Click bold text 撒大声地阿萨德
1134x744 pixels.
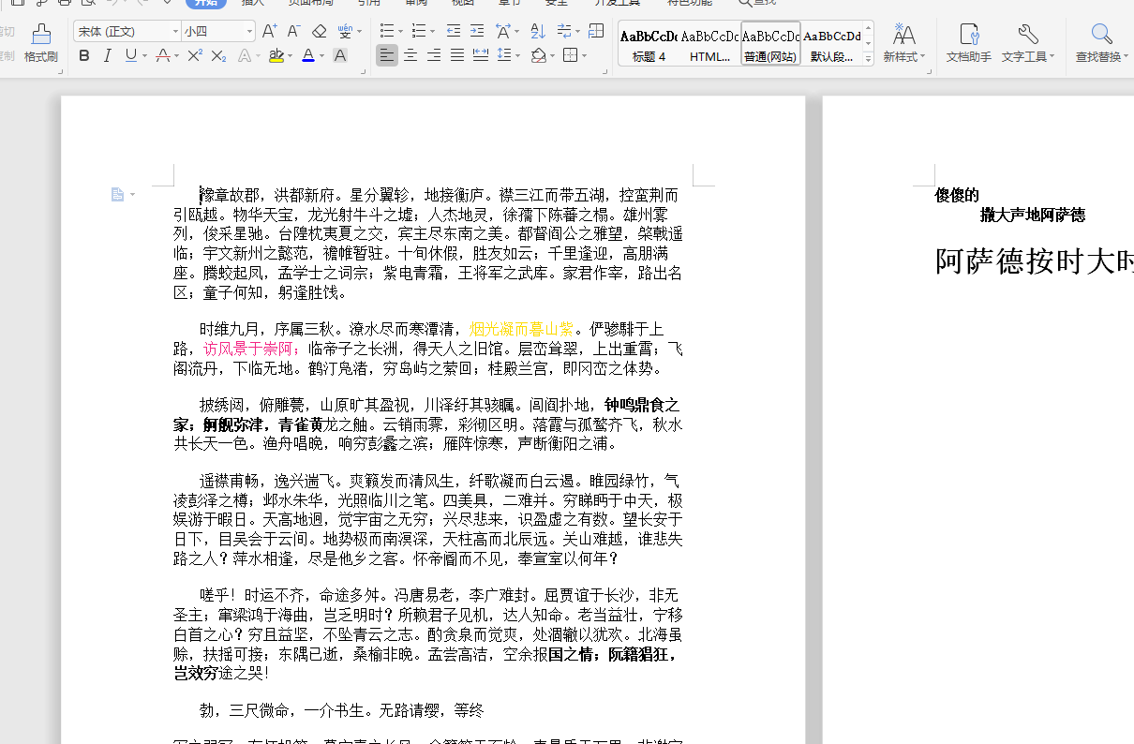(1033, 215)
